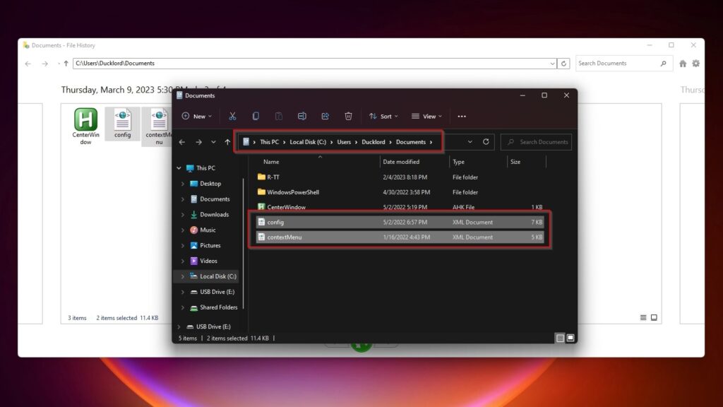Click the Delete trash icon in toolbar
Viewport: 723px width, 407px height.
point(349,117)
